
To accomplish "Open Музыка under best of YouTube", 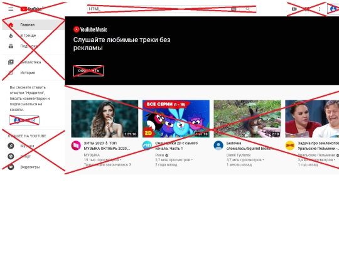I will point(33,146).
